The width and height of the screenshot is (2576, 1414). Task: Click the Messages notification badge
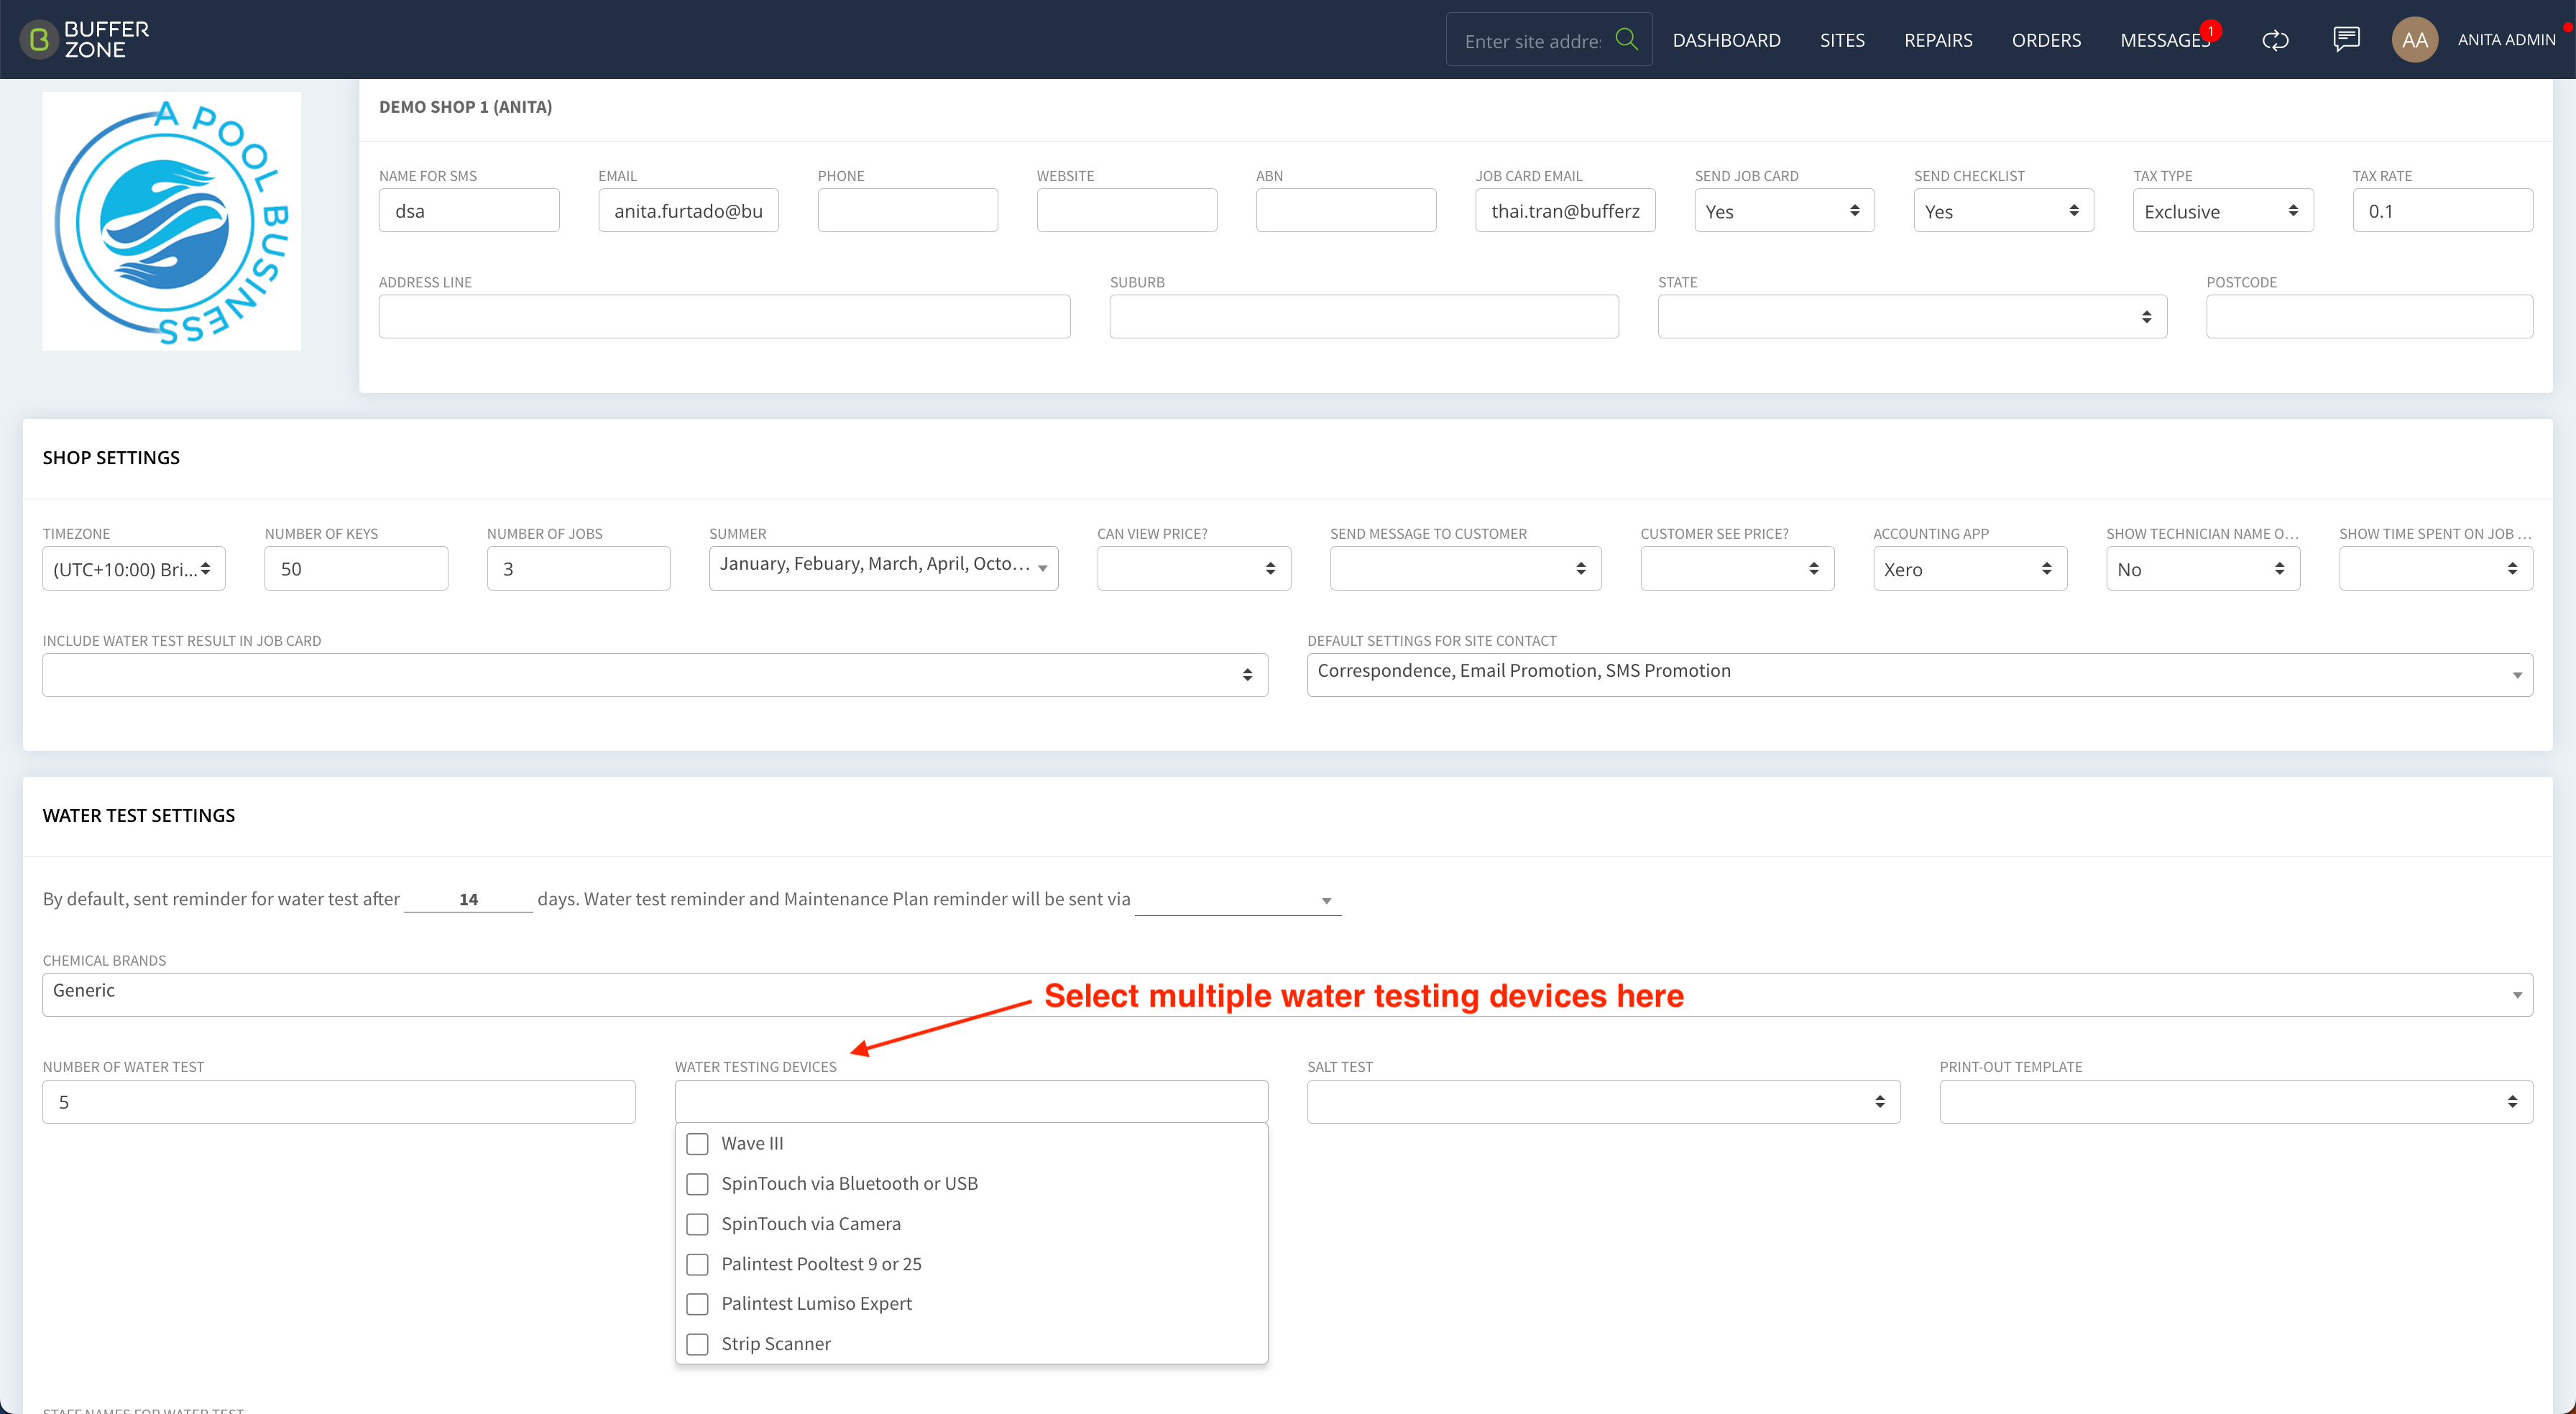click(2210, 31)
